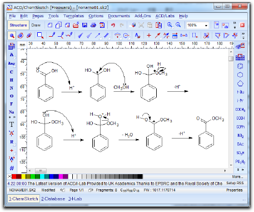Select the Sodium Na atom

(12, 112)
